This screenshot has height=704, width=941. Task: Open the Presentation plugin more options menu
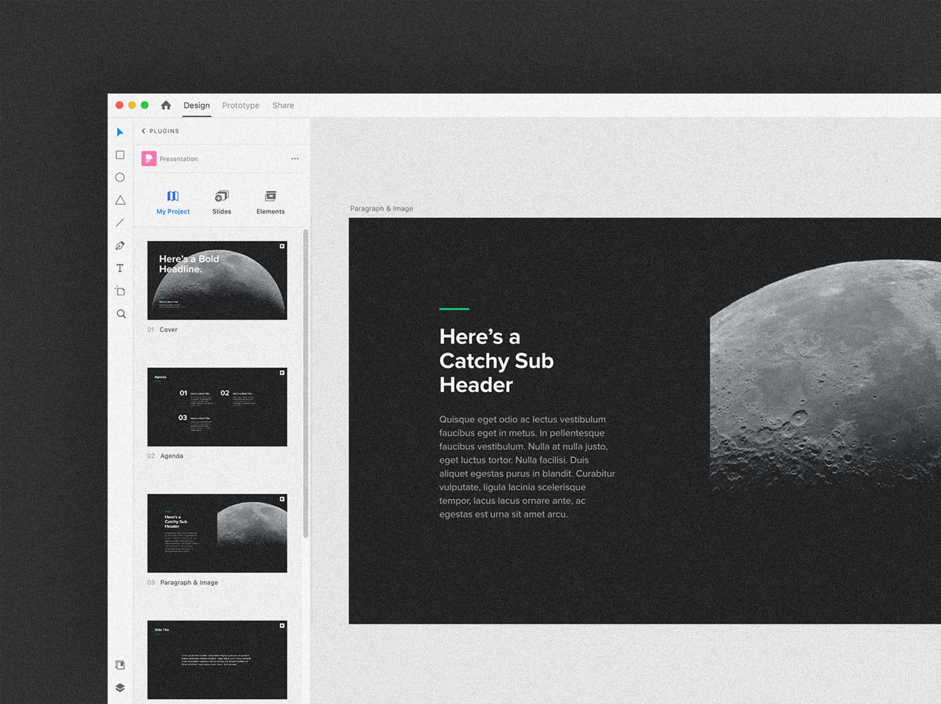point(295,158)
